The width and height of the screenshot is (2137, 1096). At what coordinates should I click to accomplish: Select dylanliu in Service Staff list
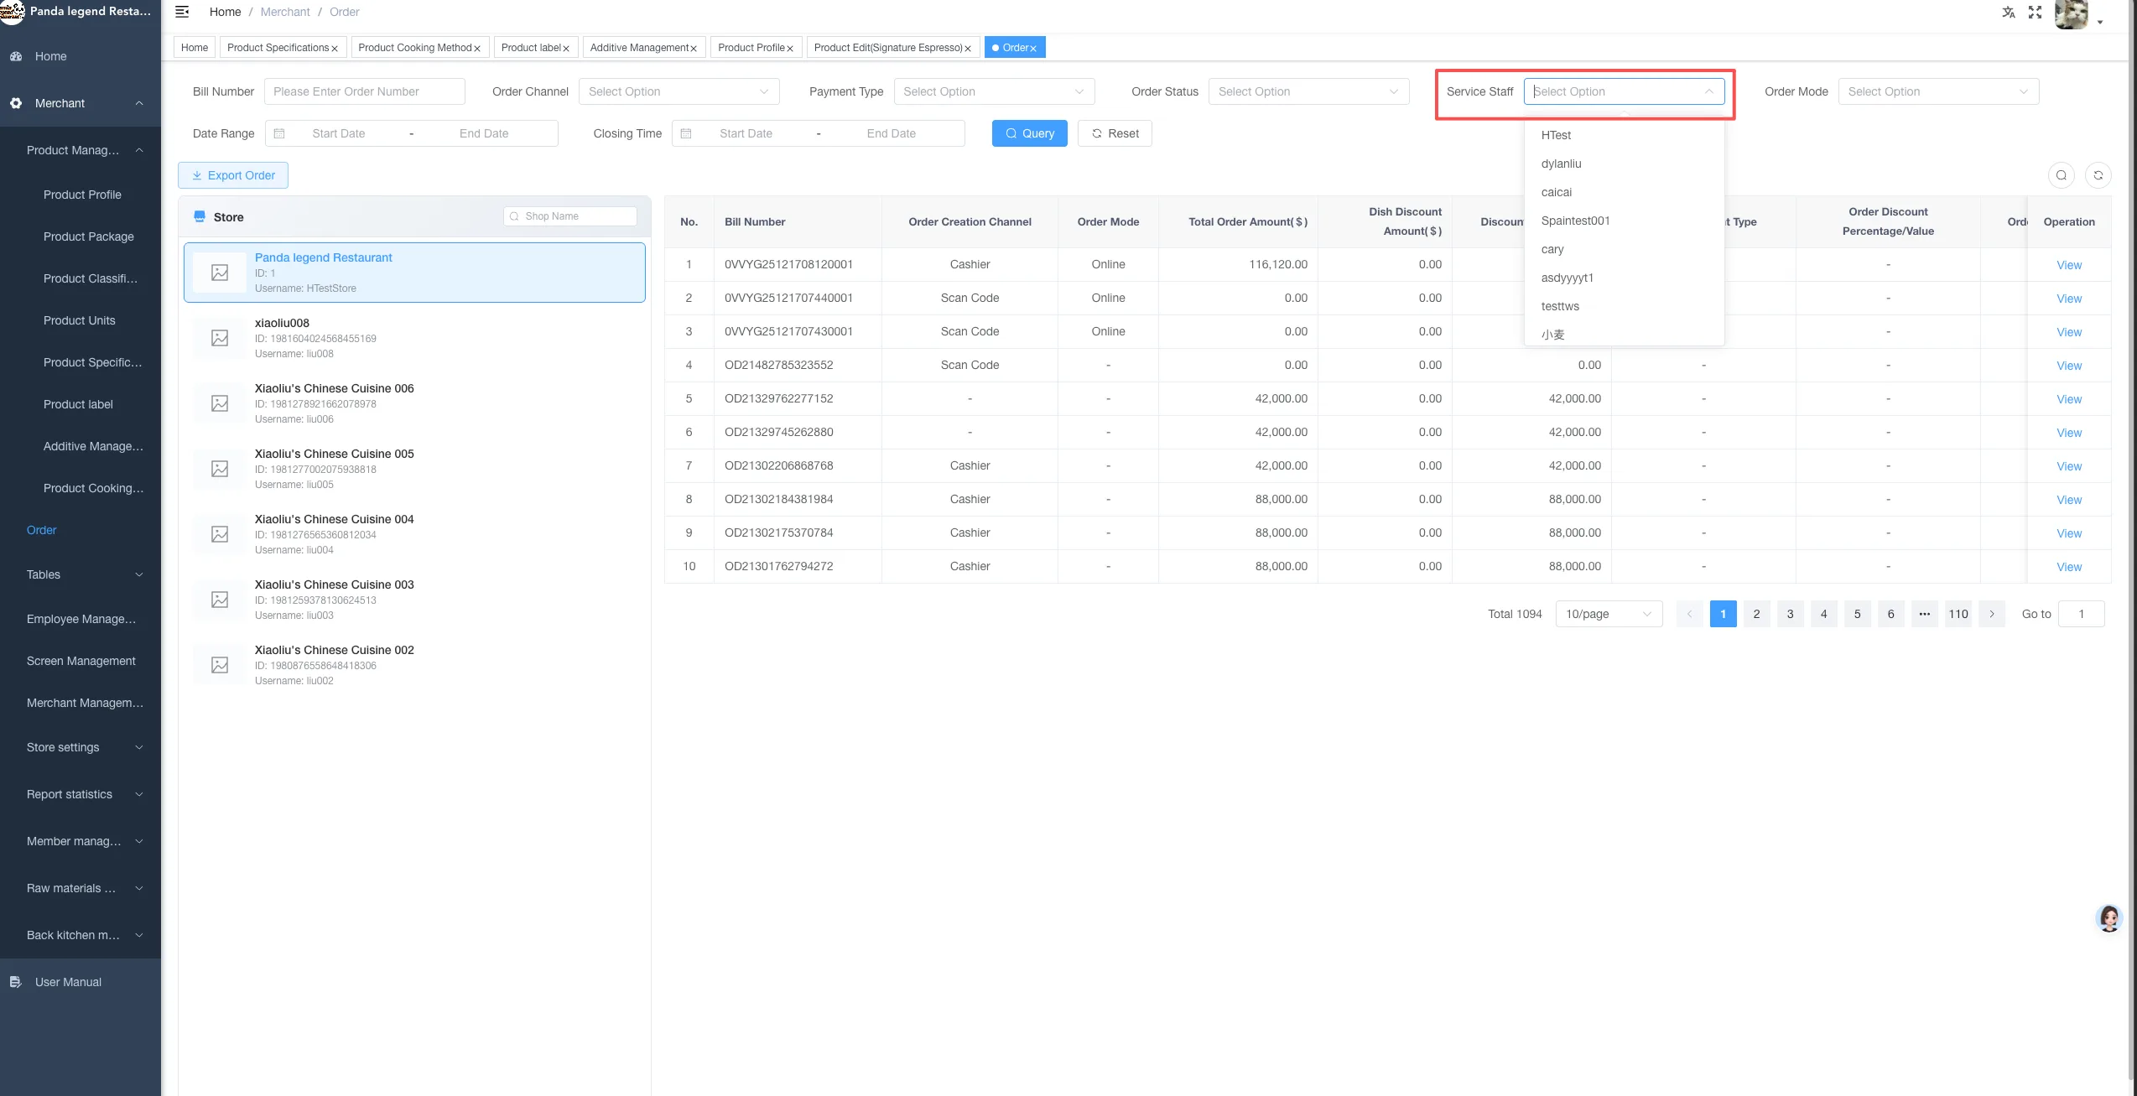pyautogui.click(x=1624, y=164)
